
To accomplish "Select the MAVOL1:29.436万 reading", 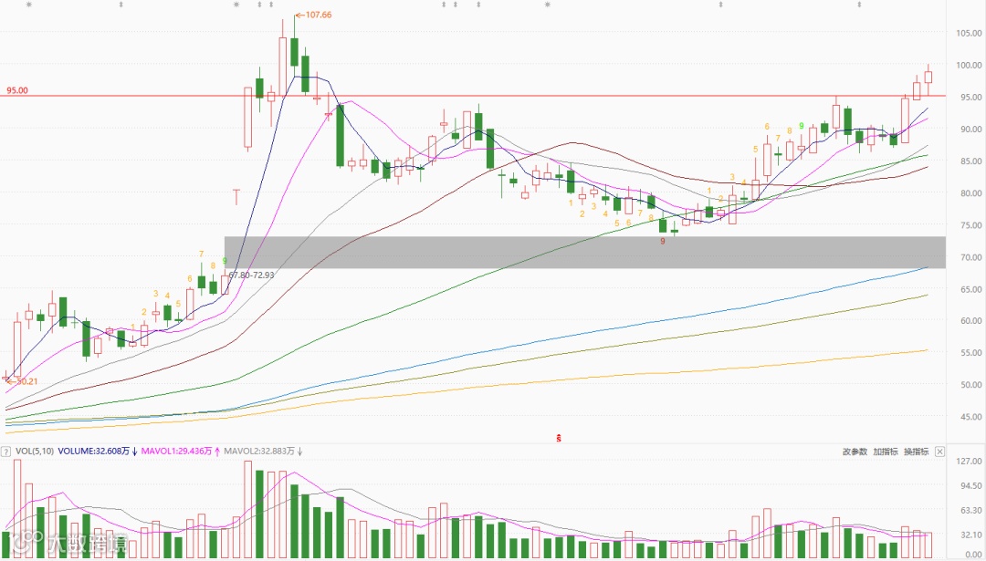I will point(177,451).
